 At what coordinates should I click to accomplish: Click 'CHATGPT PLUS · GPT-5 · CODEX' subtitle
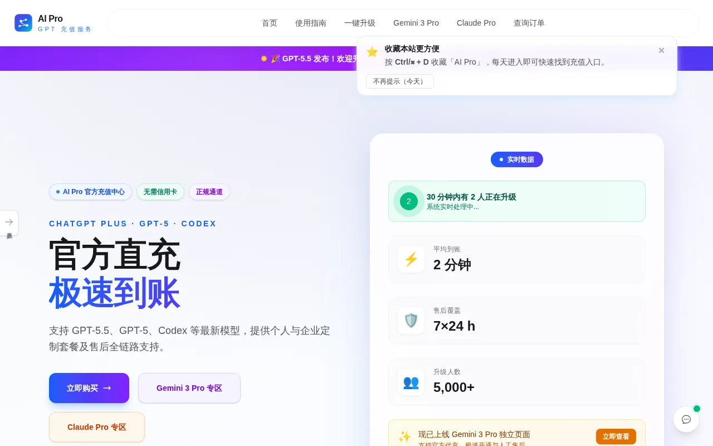click(133, 224)
